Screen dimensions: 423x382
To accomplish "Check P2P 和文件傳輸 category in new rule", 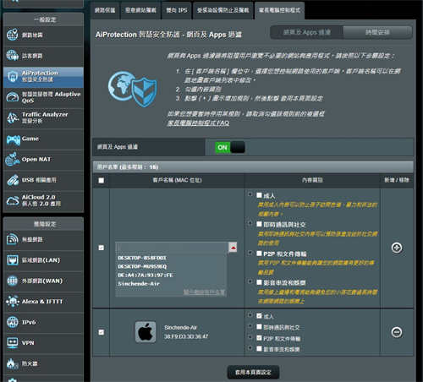I will [259, 254].
